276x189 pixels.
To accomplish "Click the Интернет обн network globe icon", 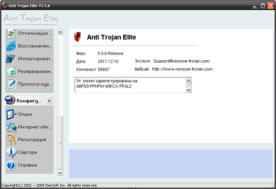I will [x=12, y=127].
